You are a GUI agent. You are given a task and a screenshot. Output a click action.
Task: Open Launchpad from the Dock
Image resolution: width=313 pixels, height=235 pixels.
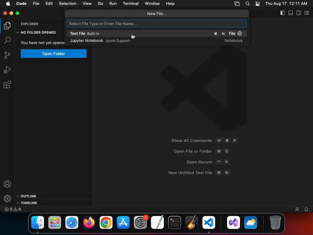(x=55, y=222)
